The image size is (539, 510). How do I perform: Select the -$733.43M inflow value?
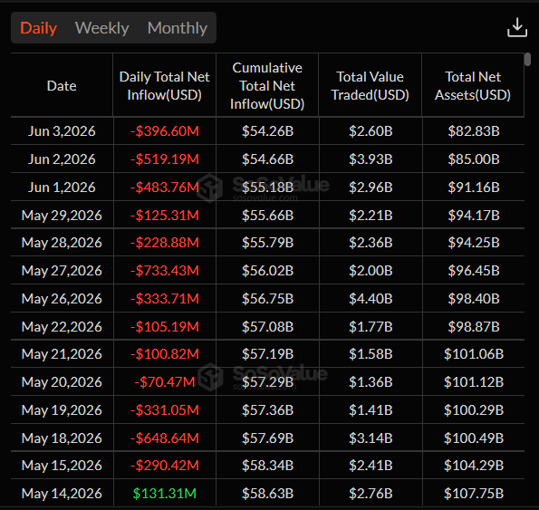pos(165,271)
